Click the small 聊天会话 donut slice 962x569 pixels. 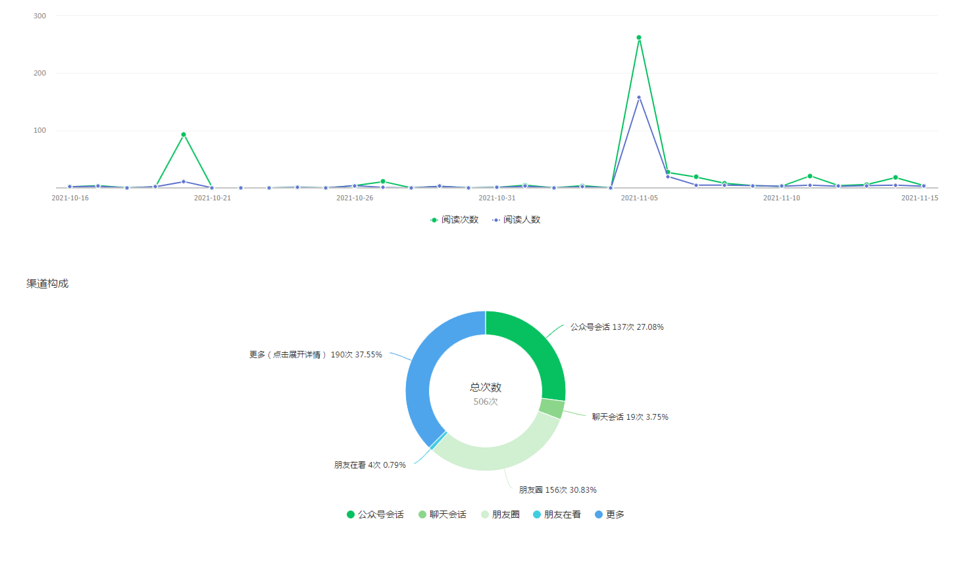point(551,408)
